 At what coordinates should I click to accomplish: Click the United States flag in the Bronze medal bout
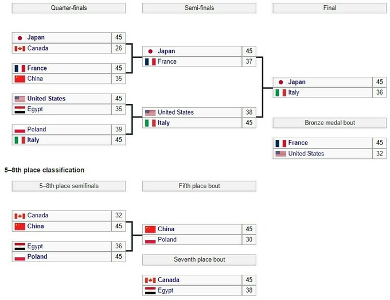coord(280,153)
